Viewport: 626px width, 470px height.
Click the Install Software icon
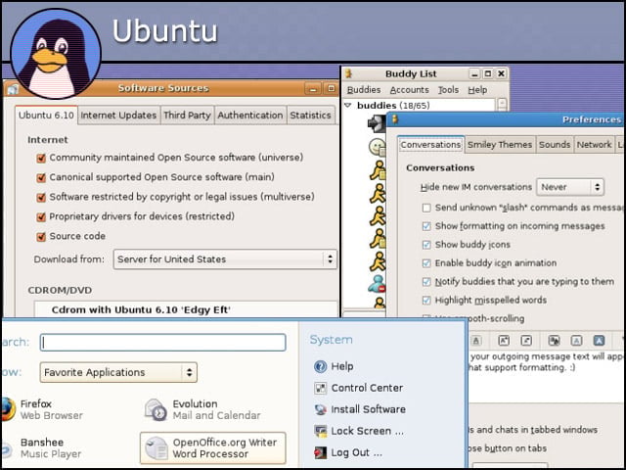coord(320,409)
